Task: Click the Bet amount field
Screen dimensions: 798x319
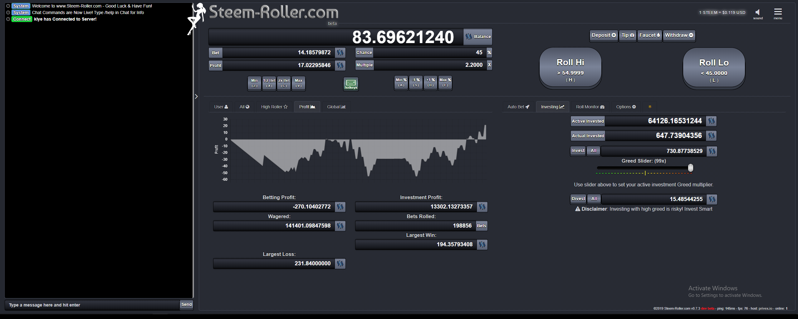Action: (x=278, y=53)
